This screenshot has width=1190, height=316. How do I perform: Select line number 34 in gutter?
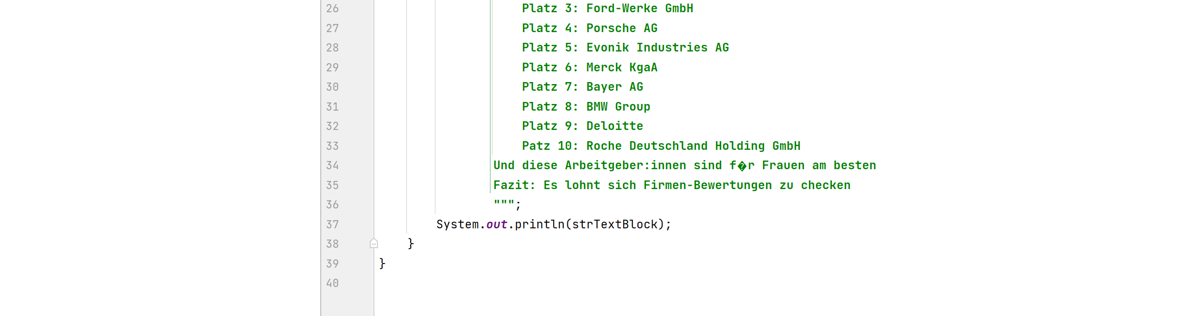click(x=332, y=166)
